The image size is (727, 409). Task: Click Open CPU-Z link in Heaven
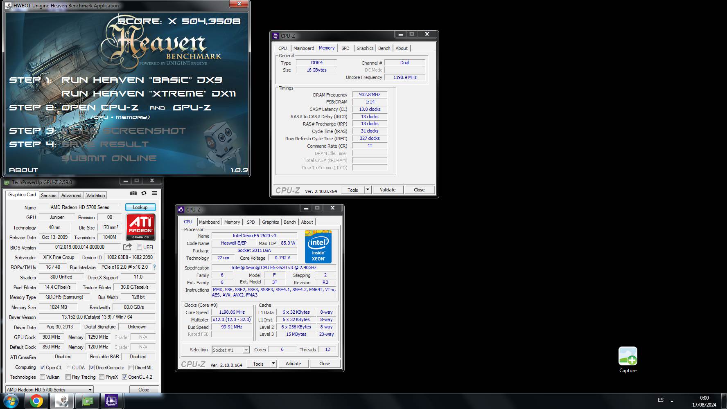pos(100,108)
